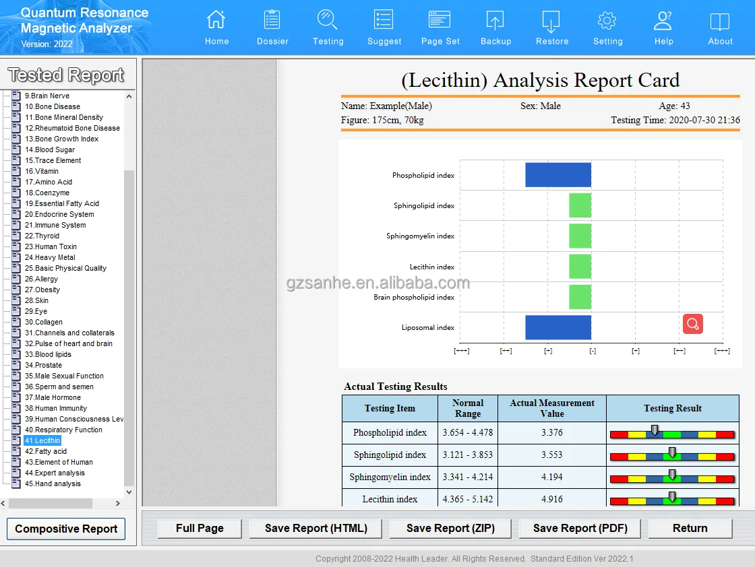
Task: Open the Home icon in toolbar
Action: (x=216, y=21)
